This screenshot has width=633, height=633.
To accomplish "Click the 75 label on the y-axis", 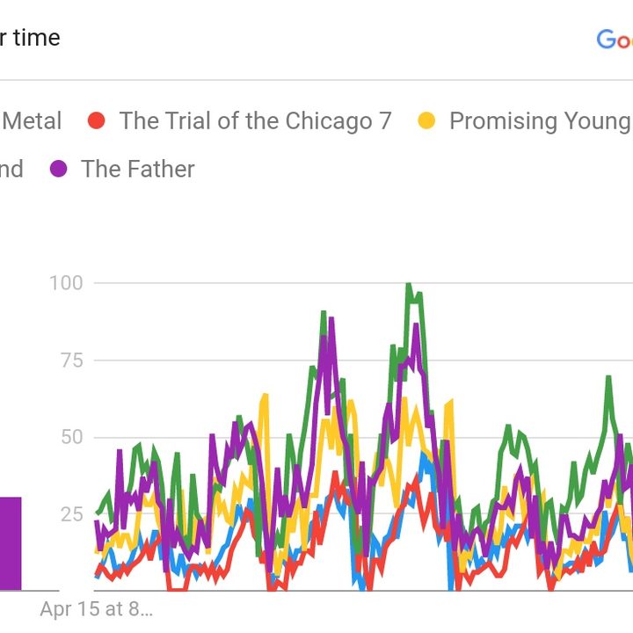I will (x=71, y=360).
